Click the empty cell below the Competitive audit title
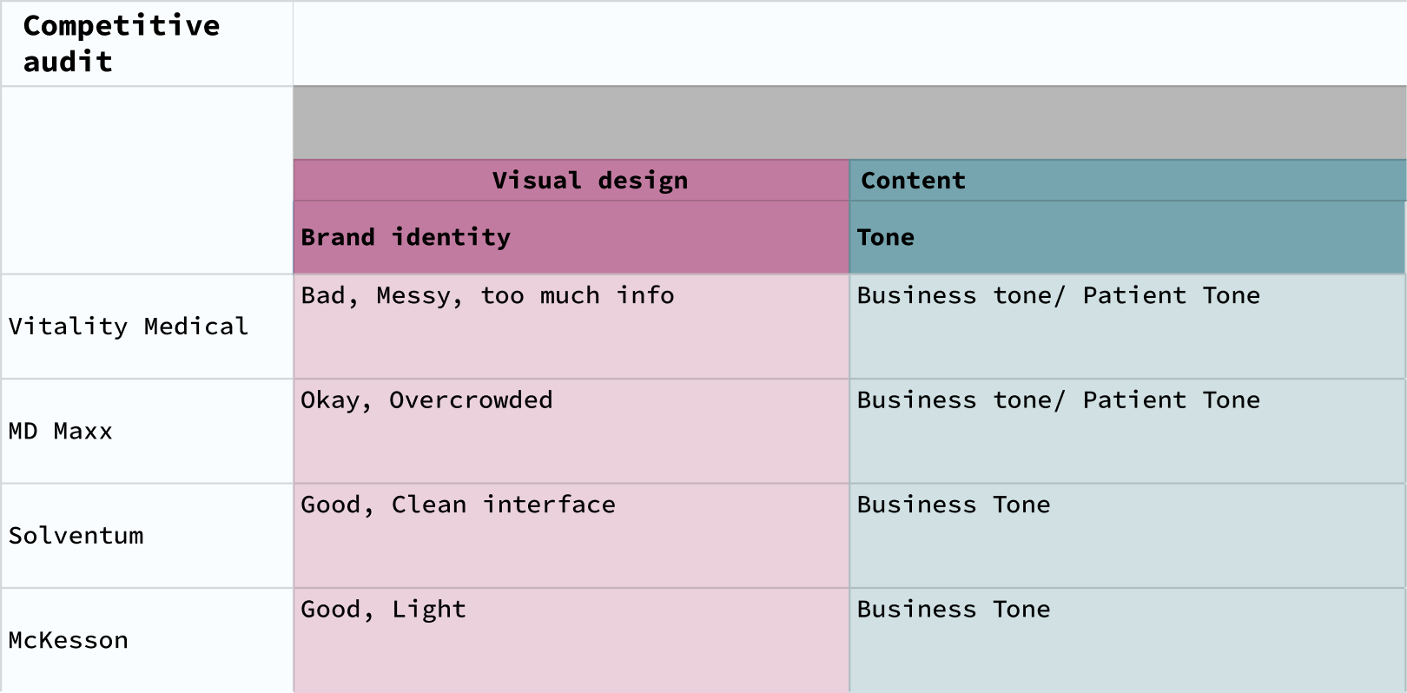The image size is (1407, 693). pos(146,180)
